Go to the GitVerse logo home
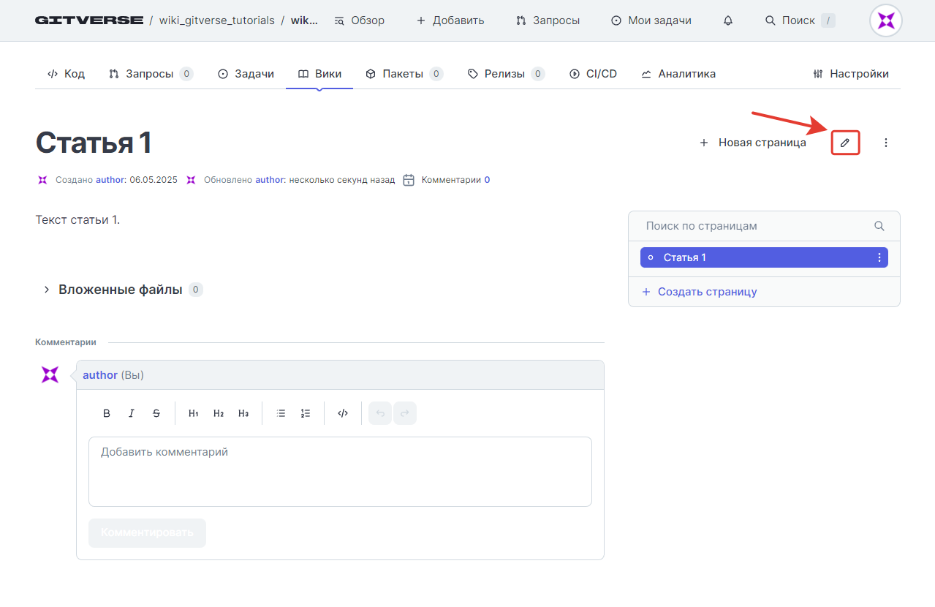Screen dimensions: 935x607 [89, 20]
